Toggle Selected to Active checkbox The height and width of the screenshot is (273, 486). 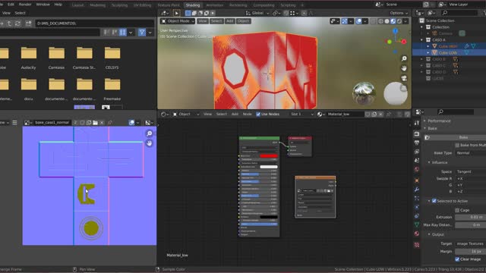[x=434, y=201]
